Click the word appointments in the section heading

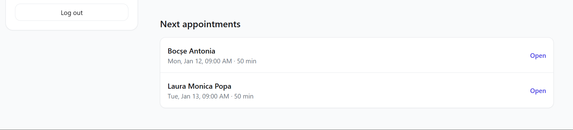(x=211, y=24)
